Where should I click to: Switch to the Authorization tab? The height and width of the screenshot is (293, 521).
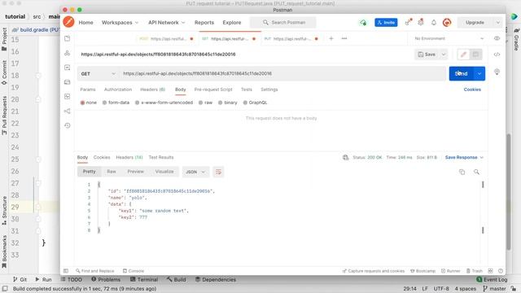click(x=118, y=90)
